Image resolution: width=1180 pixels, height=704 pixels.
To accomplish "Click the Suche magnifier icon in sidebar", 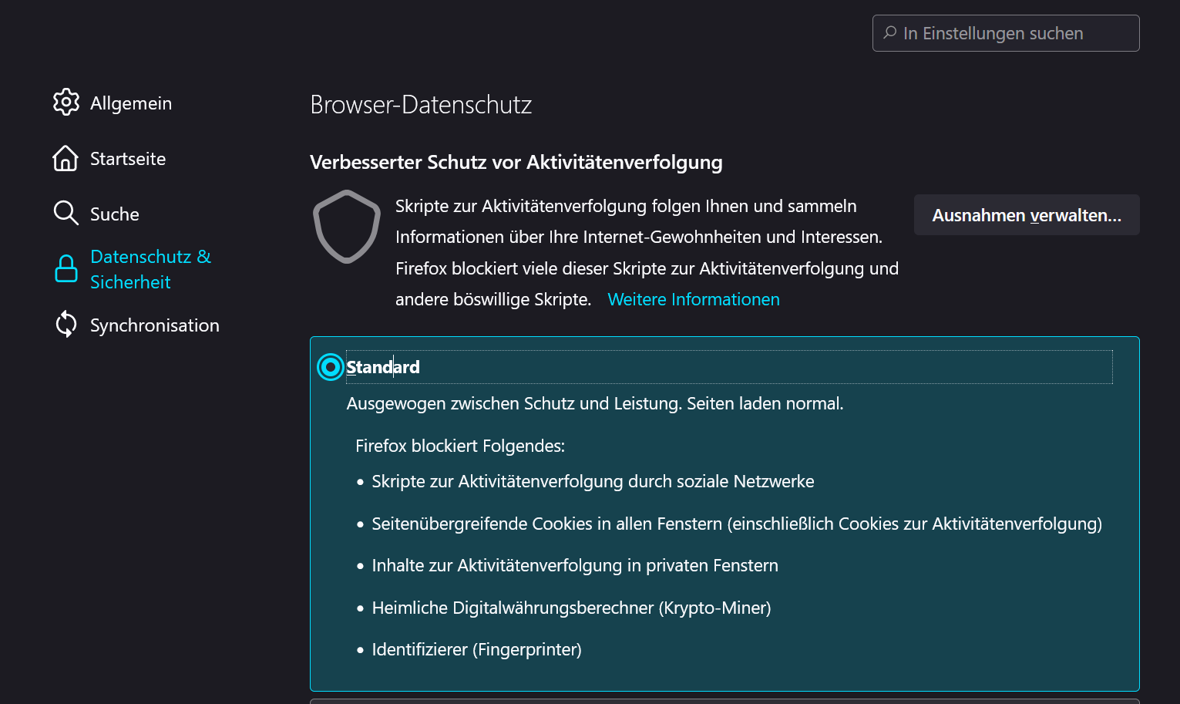I will [x=66, y=214].
